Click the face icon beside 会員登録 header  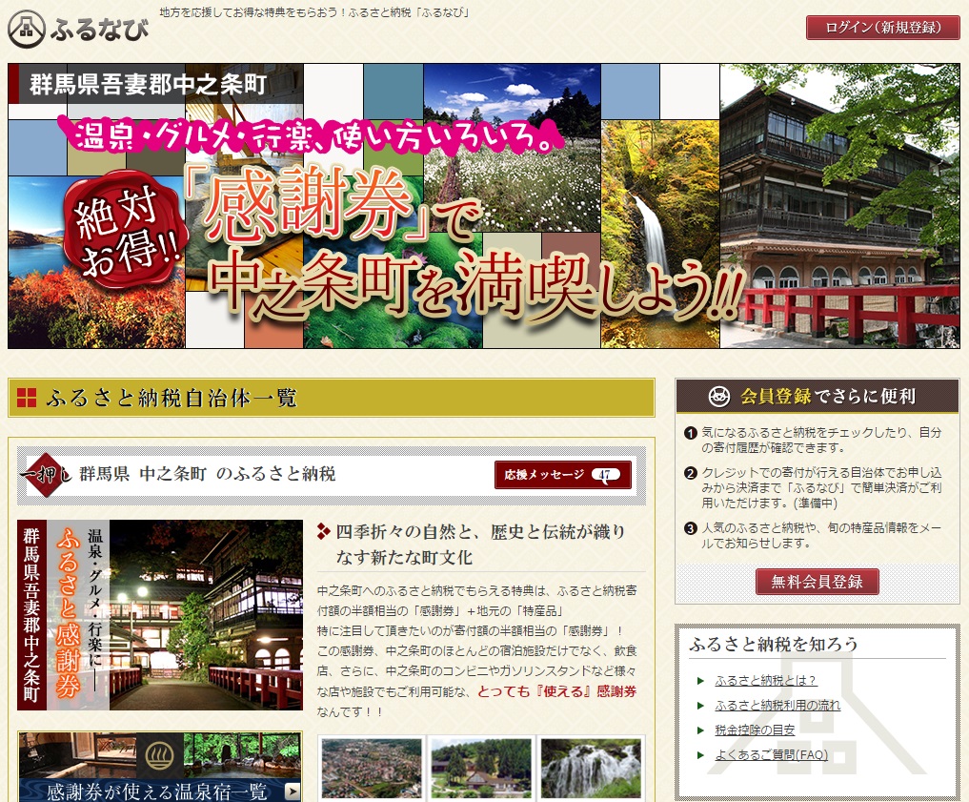720,397
